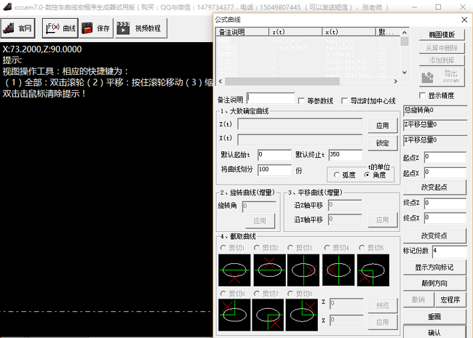
Task: Click the z(t) column header
Action: tap(295, 32)
